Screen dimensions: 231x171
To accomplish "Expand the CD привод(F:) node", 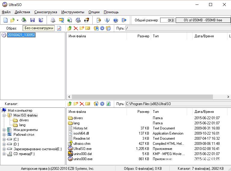I will pyautogui.click(x=4, y=154).
